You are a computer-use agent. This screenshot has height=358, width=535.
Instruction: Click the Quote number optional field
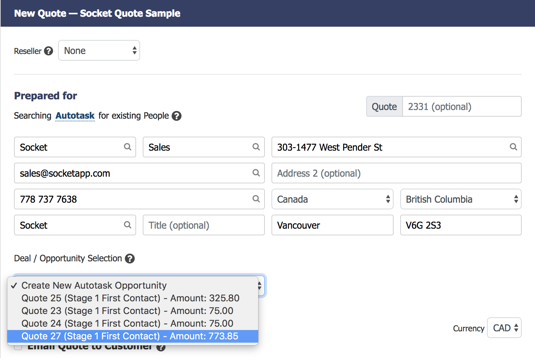(462, 106)
